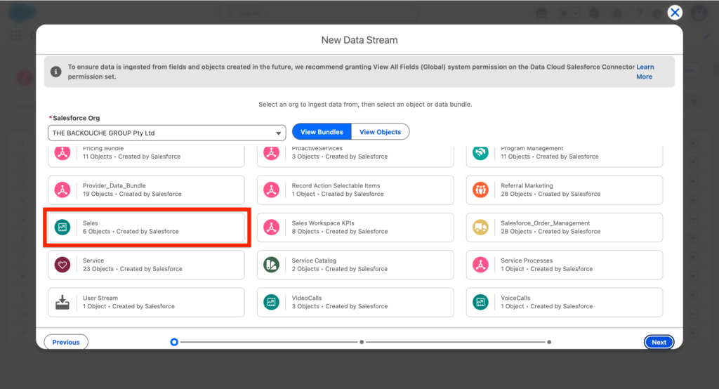
Task: Select the Referral Marketing bundle icon
Action: (480, 190)
